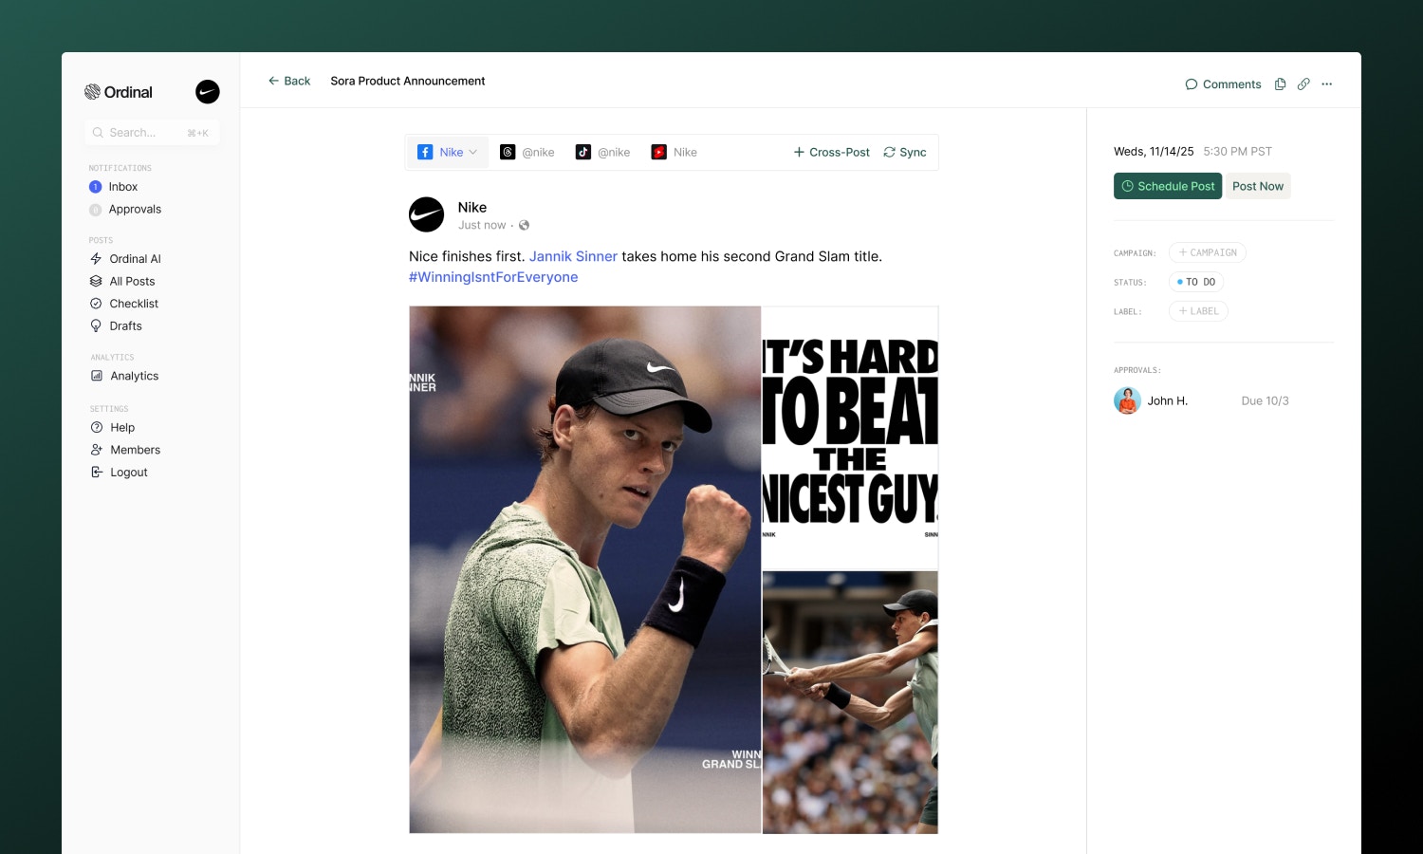Switch to the YouTube Nike tab
This screenshot has width=1423, height=854.
[x=675, y=152]
